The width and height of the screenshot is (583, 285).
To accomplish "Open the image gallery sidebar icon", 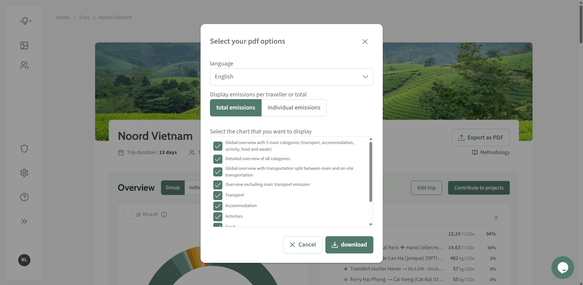I will click(24, 45).
